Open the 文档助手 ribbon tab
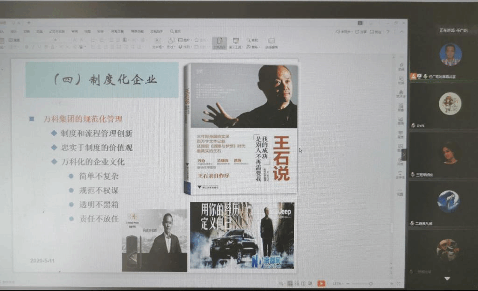The height and width of the screenshot is (291, 478). (157, 31)
